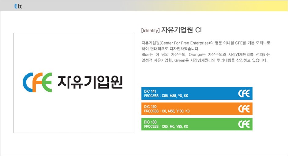Click white CFE logo on blue bar
Viewport: 288px width, 156px height.
[244, 94]
